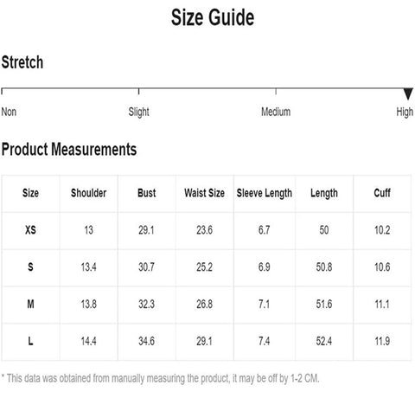Click the Waist Size column header
415x411 pixels.
coord(204,193)
